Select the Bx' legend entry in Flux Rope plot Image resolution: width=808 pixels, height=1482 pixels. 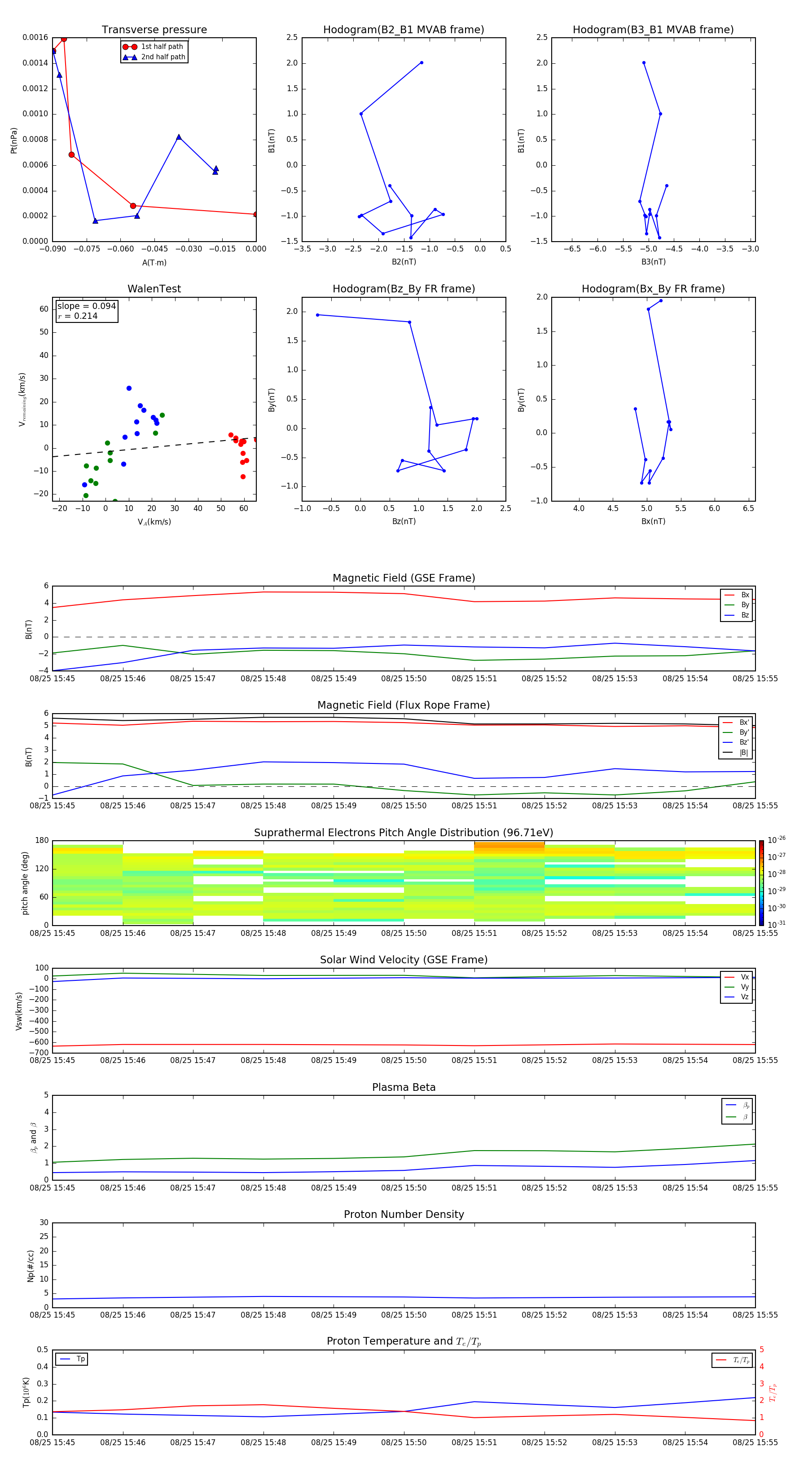[736, 723]
